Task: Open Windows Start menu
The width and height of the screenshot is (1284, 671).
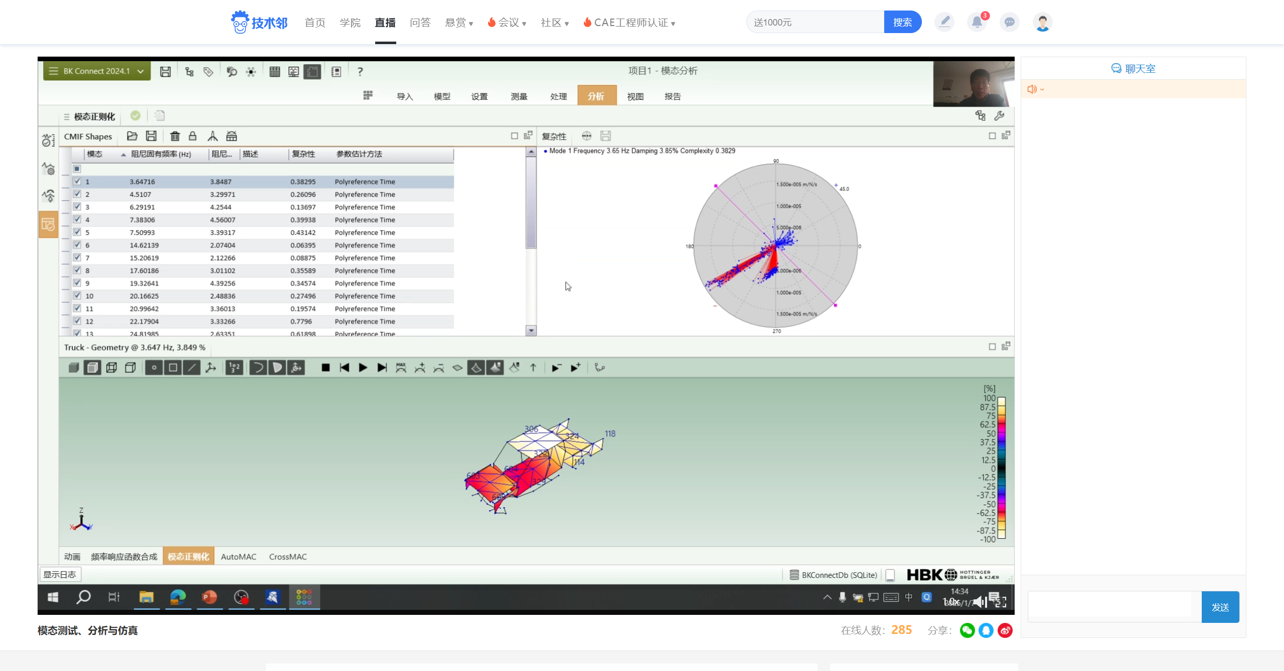Action: tap(53, 597)
